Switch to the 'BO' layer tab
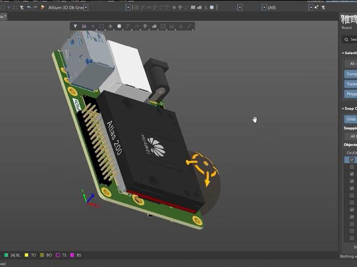Image resolution: width=357 pixels, height=267 pixels. coord(49,255)
